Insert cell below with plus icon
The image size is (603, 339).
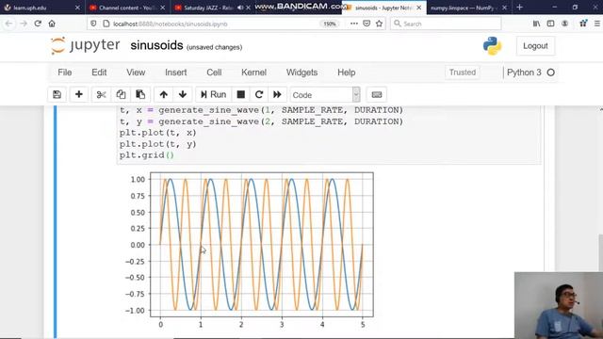point(79,94)
